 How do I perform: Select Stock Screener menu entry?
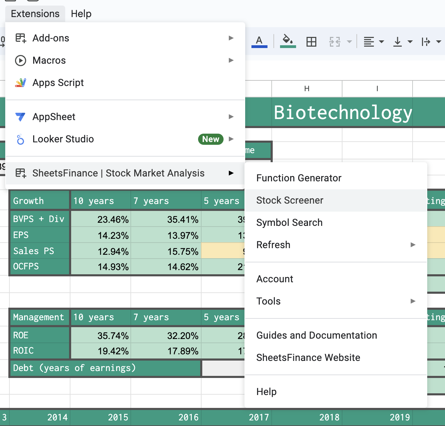point(336,200)
